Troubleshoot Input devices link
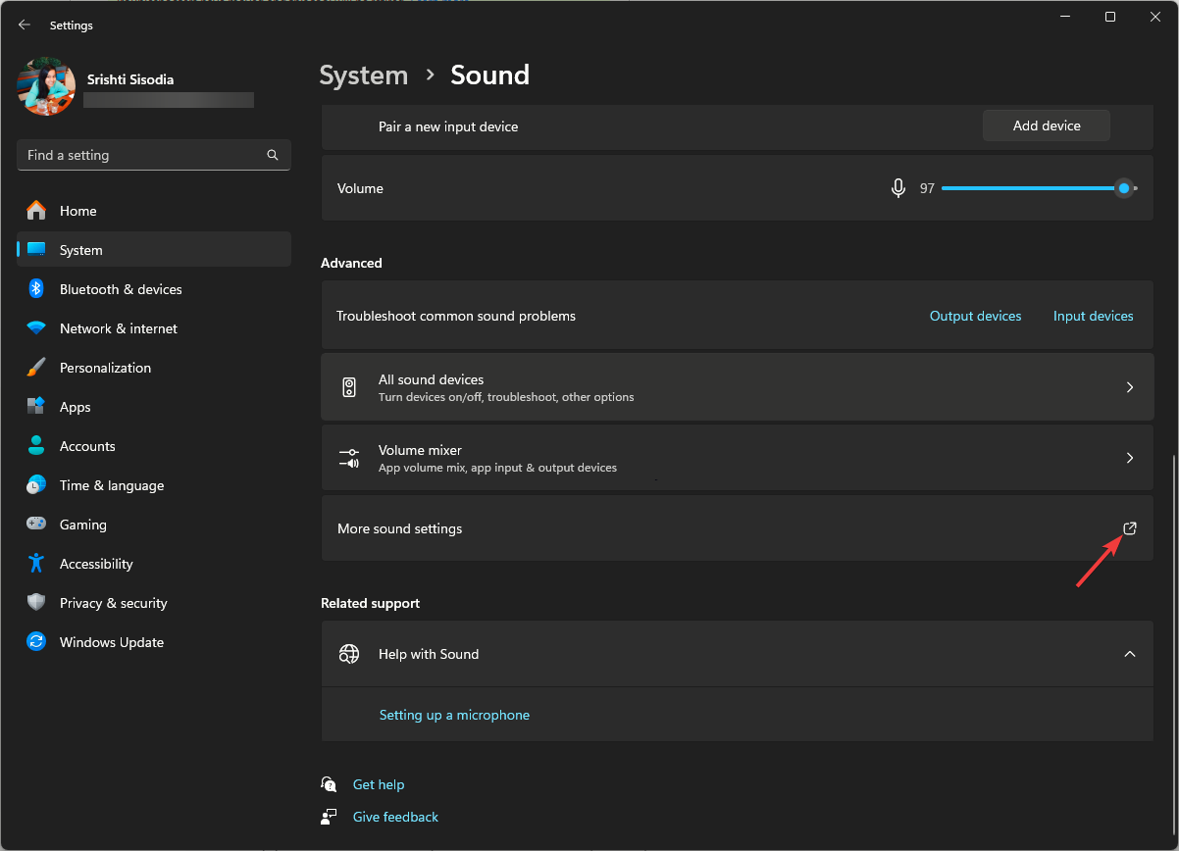This screenshot has width=1179, height=851. tap(1094, 316)
